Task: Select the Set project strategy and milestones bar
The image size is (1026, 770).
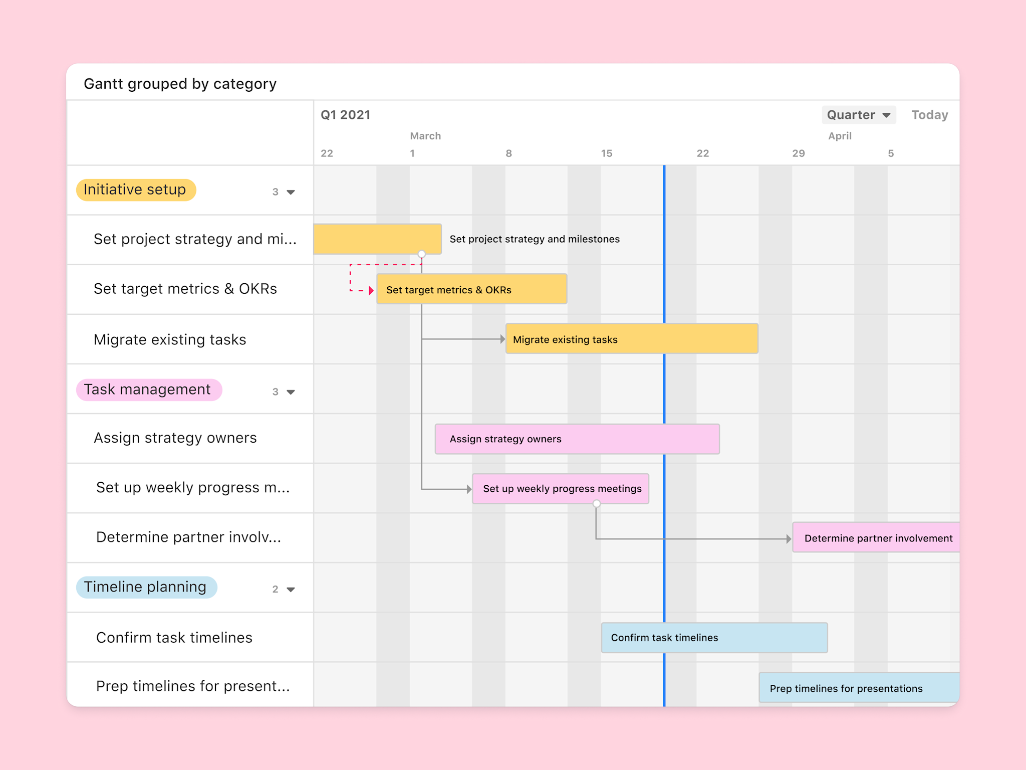Action: tap(378, 239)
